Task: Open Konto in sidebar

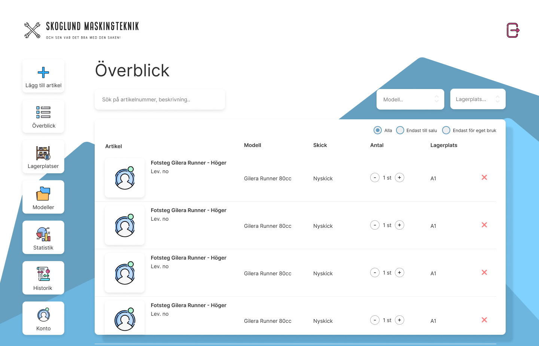Action: 43,318
